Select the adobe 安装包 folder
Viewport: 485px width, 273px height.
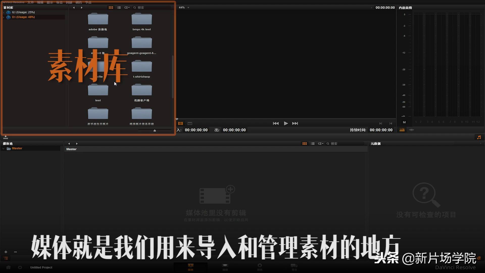point(98,22)
